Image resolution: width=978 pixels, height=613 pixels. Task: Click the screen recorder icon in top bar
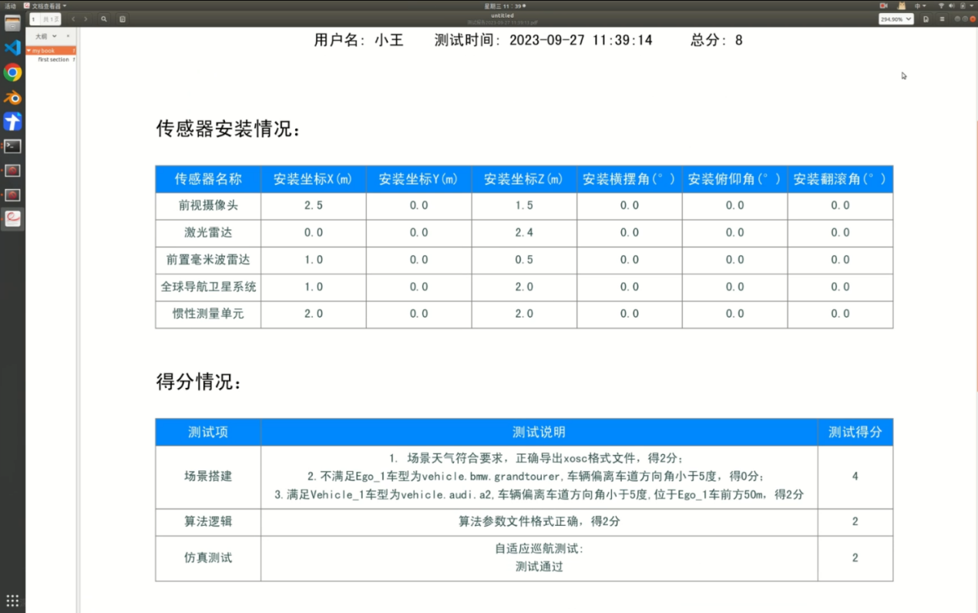pos(883,5)
